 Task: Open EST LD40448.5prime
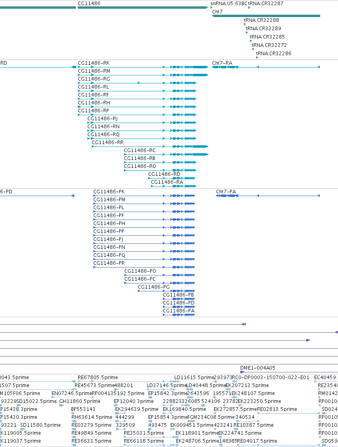coord(206,385)
